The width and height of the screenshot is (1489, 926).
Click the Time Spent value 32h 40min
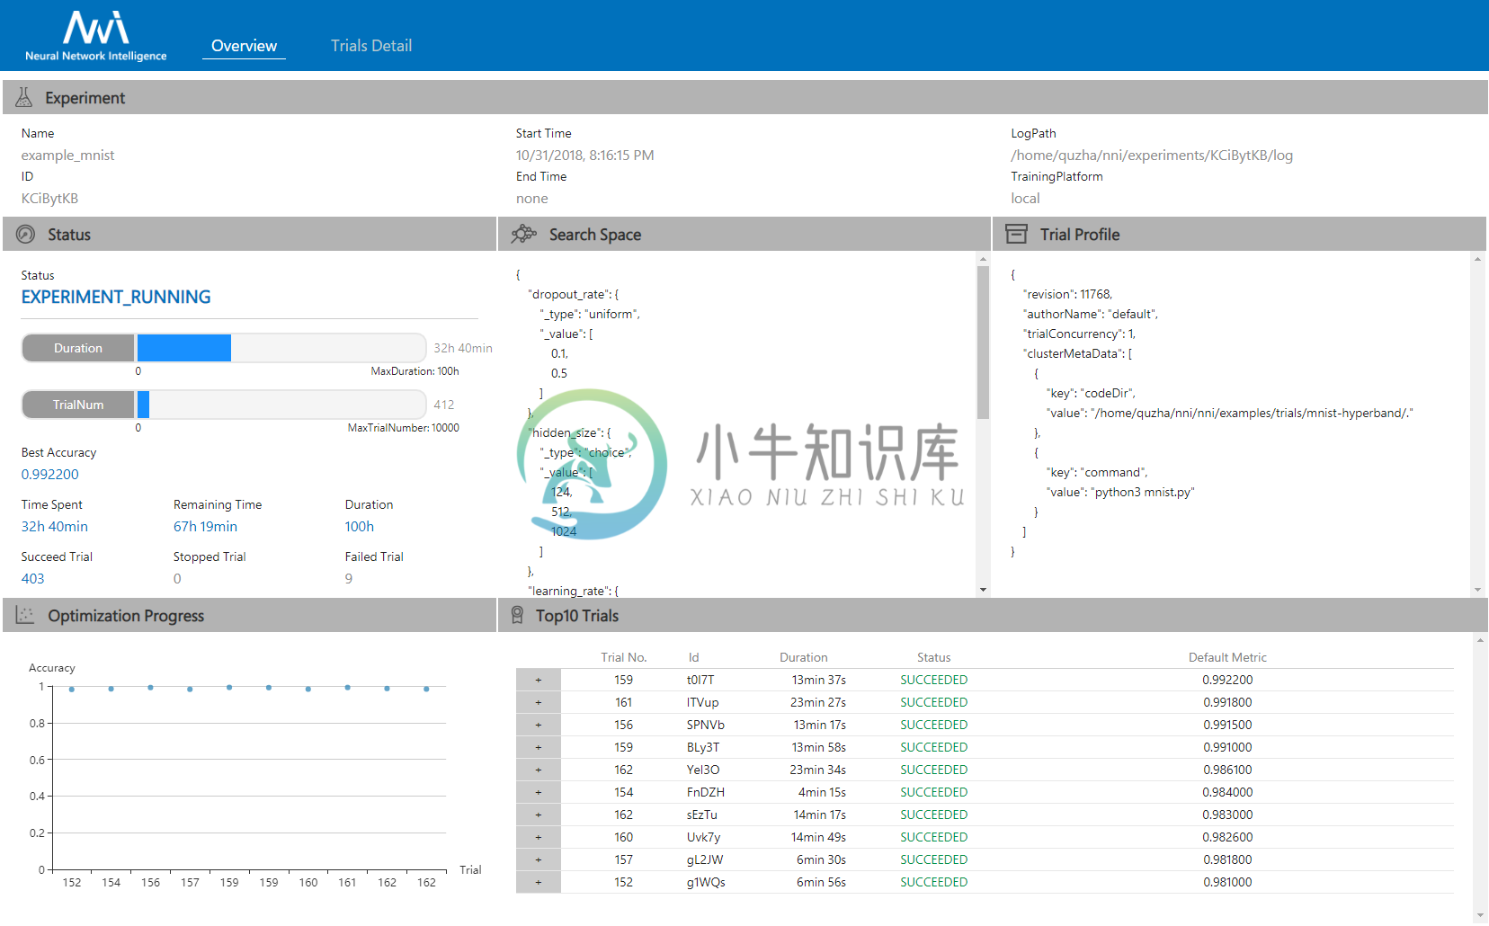[55, 526]
